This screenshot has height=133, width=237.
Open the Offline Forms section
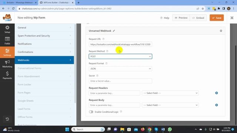(x=44, y=117)
